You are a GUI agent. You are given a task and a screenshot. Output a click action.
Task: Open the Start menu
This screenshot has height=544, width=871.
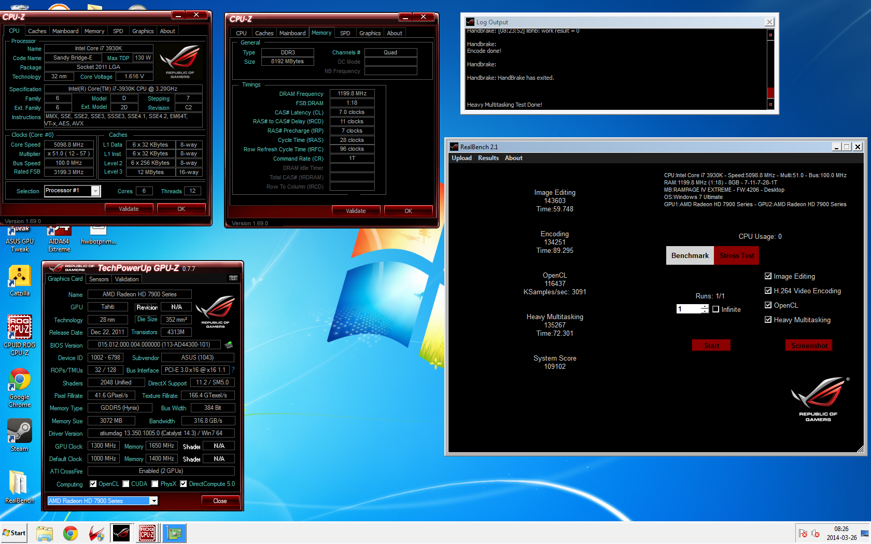click(x=14, y=533)
